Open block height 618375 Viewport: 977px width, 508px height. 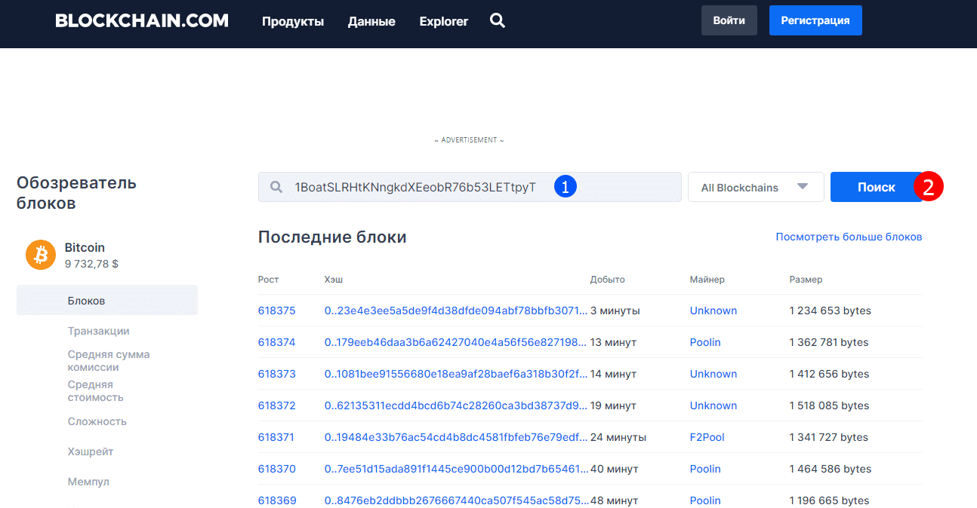tap(277, 311)
